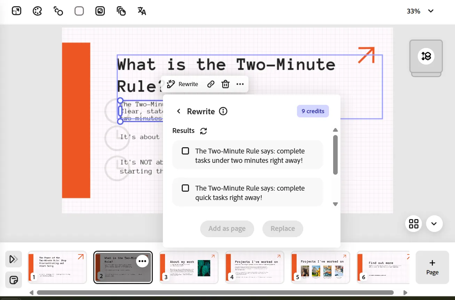Open the options menu on page 2 thumbnail
This screenshot has height=300, width=455.
[x=142, y=261]
